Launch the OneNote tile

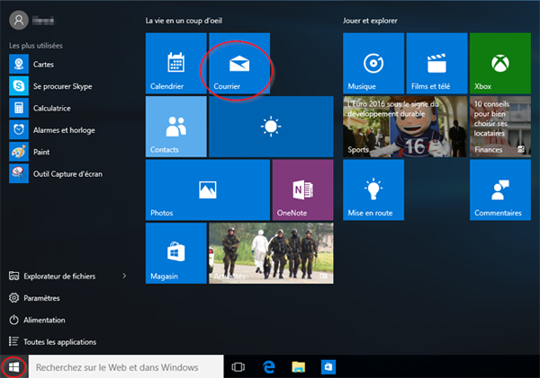(x=302, y=189)
